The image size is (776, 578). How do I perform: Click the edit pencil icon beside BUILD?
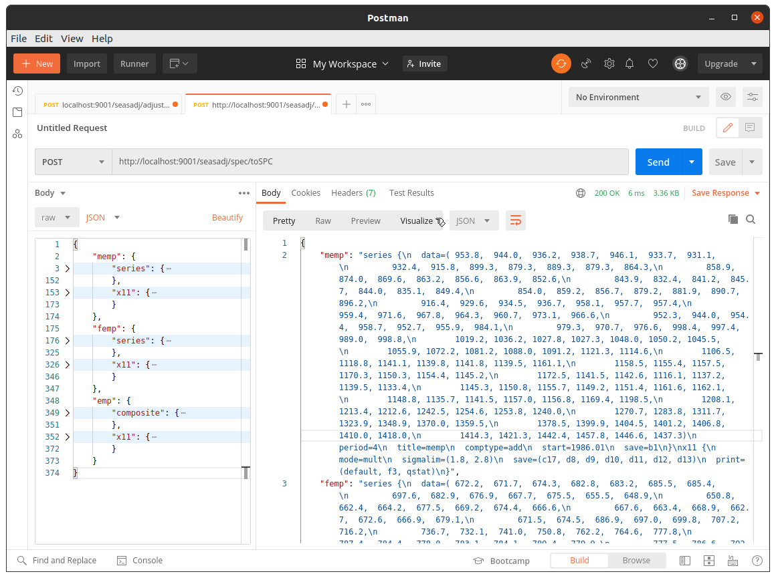coord(728,128)
